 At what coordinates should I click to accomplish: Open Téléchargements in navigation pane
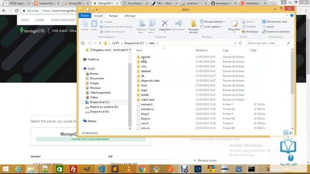(x=100, y=93)
